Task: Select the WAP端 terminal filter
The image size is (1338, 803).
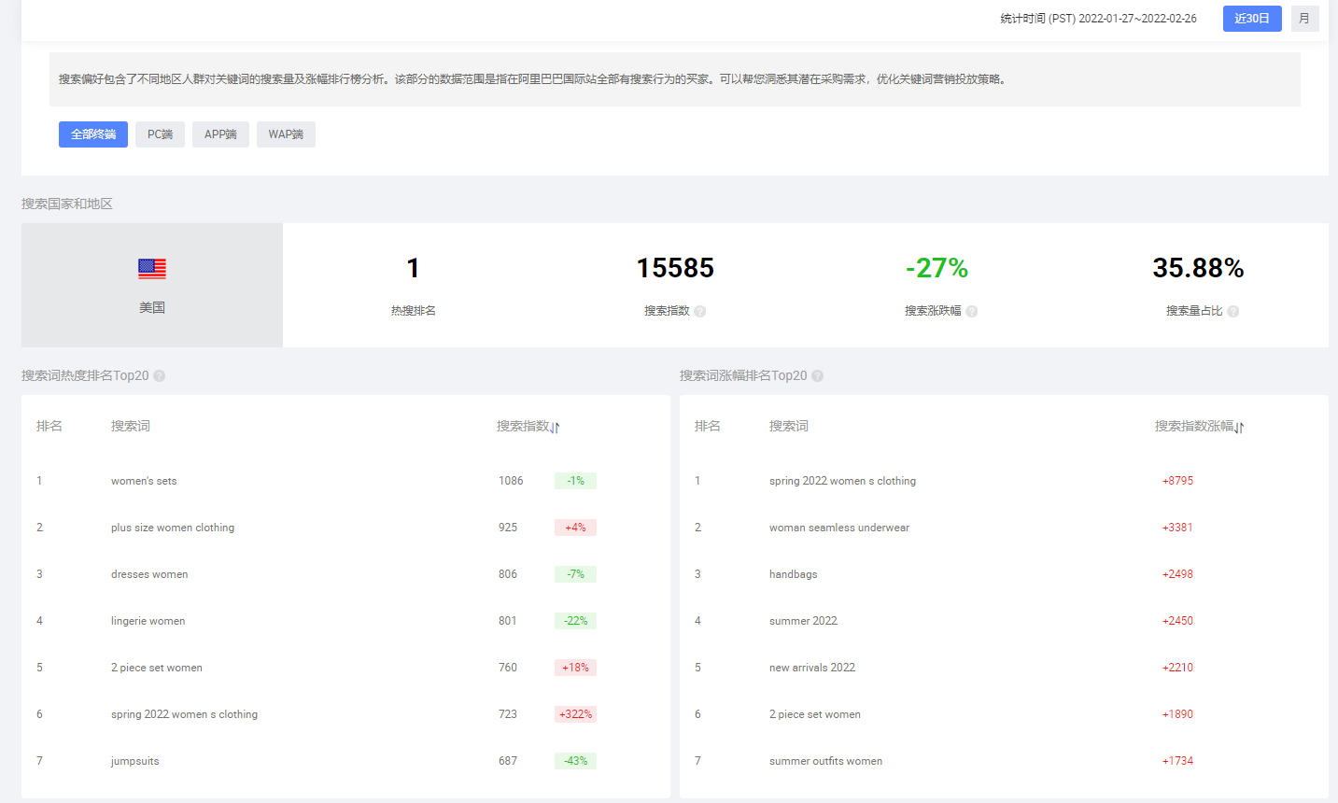Action: (x=286, y=134)
